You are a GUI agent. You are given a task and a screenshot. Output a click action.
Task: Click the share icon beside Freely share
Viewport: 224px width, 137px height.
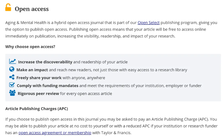pos(12,77)
